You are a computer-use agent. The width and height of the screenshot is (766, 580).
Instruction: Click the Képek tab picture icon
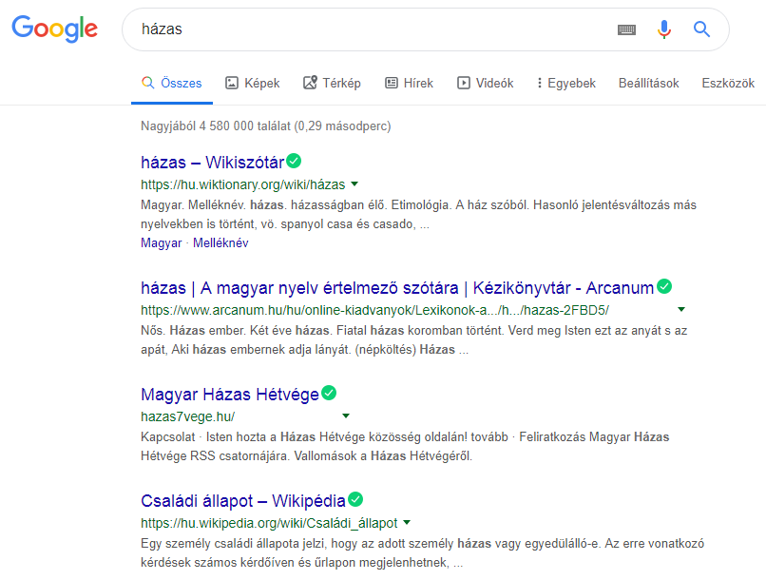(232, 83)
